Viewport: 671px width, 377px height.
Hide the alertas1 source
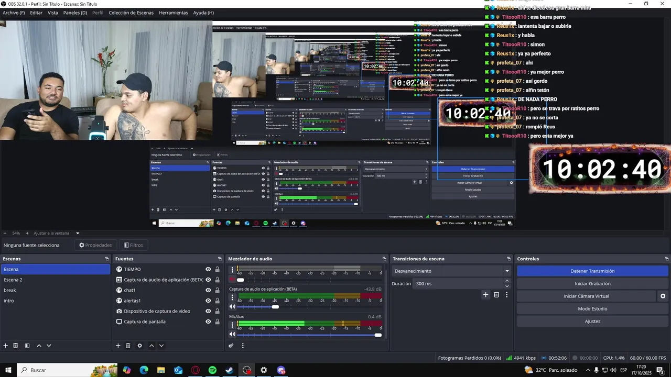(x=208, y=301)
